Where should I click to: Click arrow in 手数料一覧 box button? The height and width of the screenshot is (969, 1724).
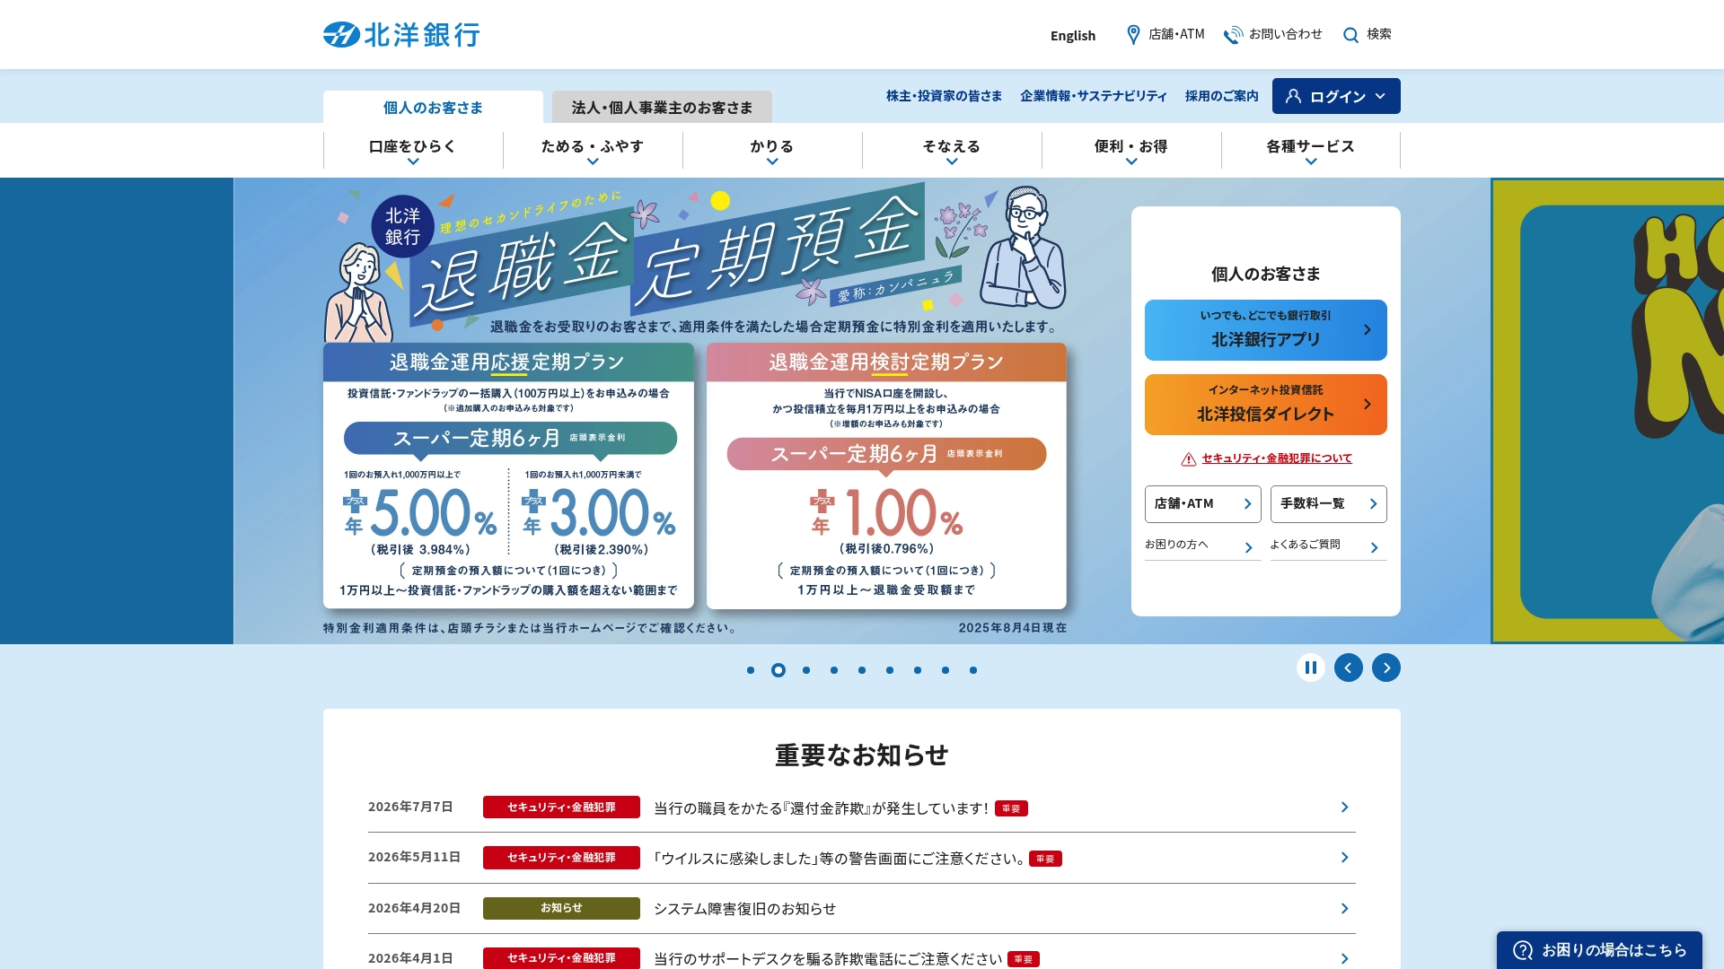pos(1373,504)
